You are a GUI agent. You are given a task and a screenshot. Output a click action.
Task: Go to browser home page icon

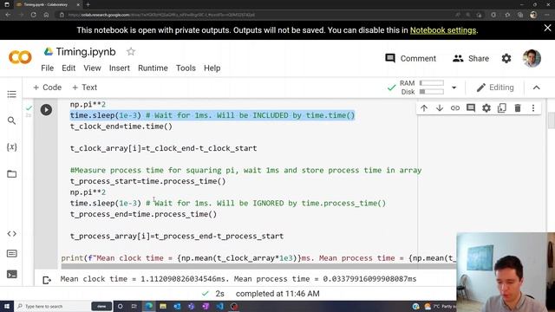coord(46,15)
